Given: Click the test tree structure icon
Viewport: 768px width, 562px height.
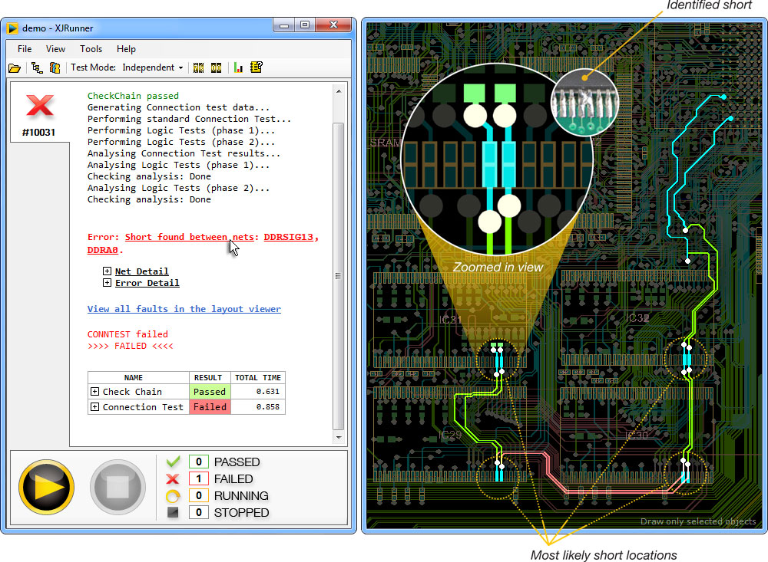Looking at the screenshot, I should [37, 67].
